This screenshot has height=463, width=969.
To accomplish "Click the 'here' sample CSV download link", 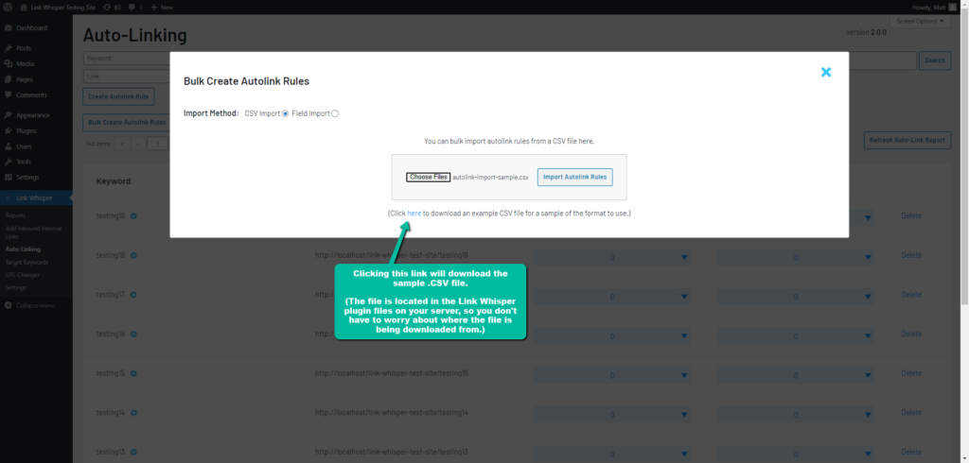I will tap(414, 213).
